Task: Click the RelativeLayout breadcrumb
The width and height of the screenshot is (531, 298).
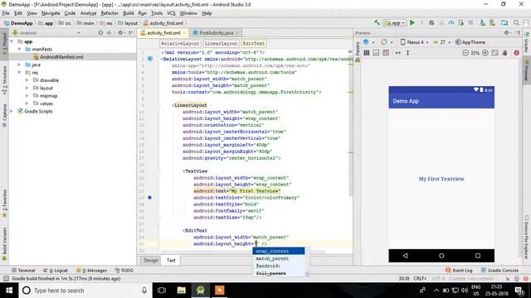Action: 180,44
